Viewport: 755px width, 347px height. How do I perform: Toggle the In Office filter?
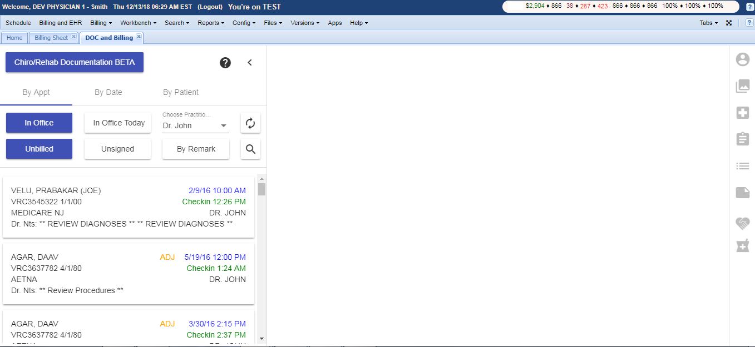[39, 123]
